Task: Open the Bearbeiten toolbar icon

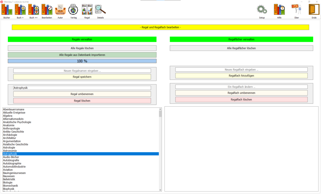Action: pyautogui.click(x=47, y=10)
